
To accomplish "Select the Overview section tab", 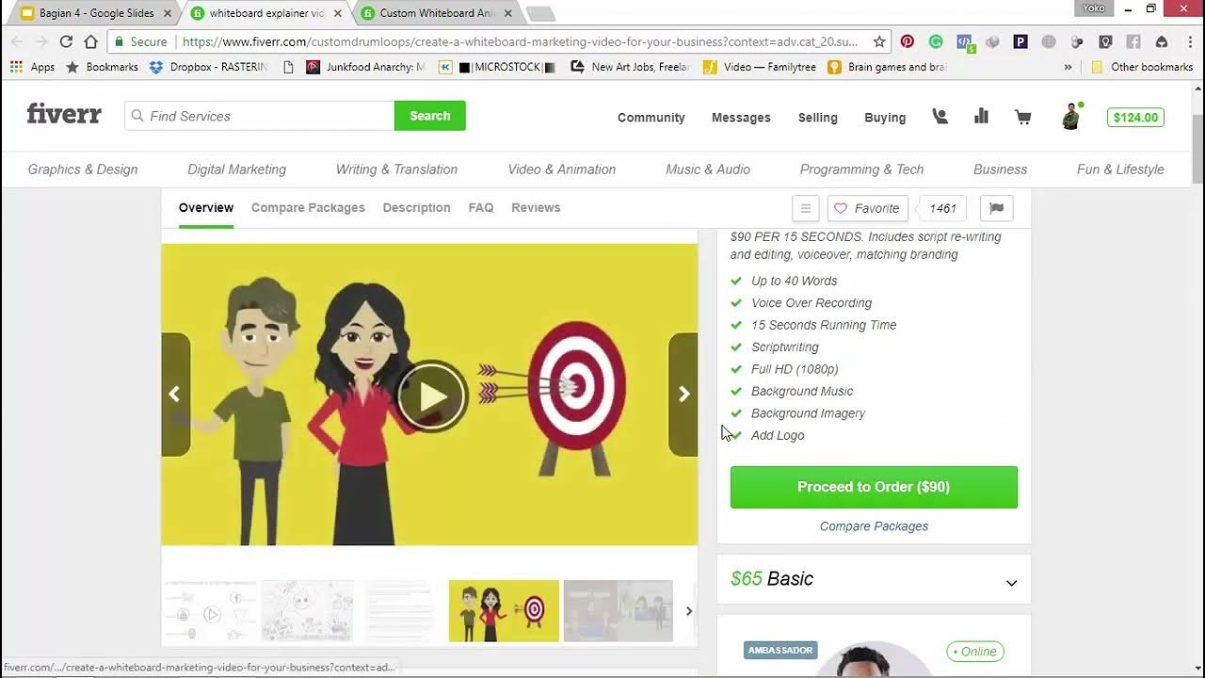I will (x=206, y=207).
